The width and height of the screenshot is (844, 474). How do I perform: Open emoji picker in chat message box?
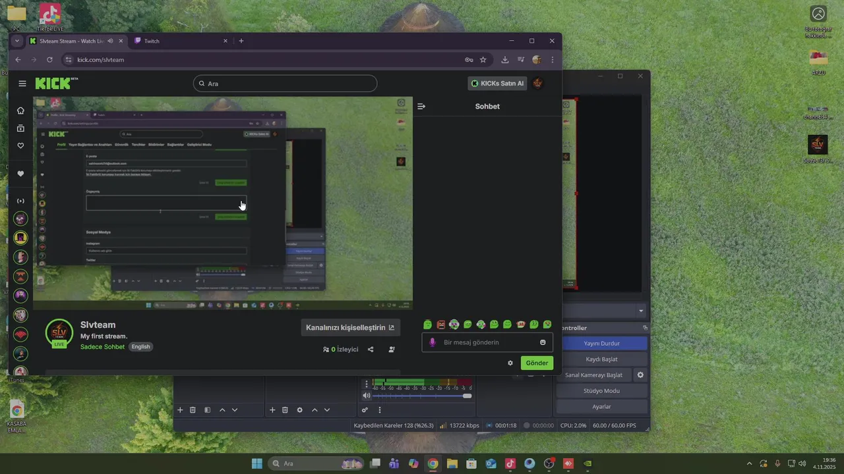pos(543,342)
